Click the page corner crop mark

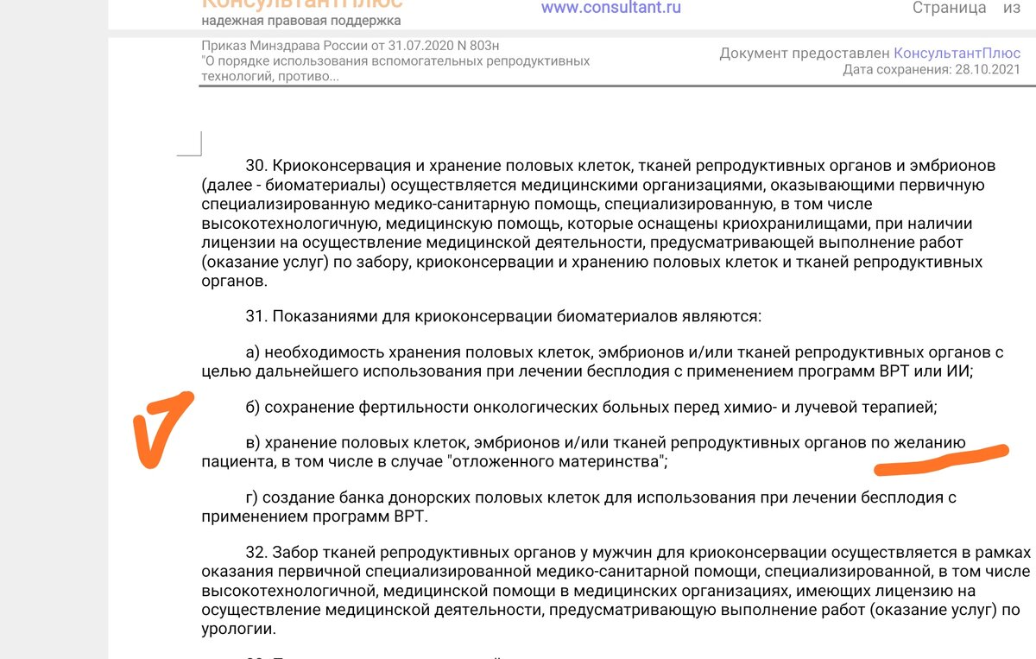pyautogui.click(x=190, y=144)
